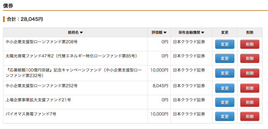
Task: Sort by 保有金融機関 column arrow
Action: coord(203,33)
